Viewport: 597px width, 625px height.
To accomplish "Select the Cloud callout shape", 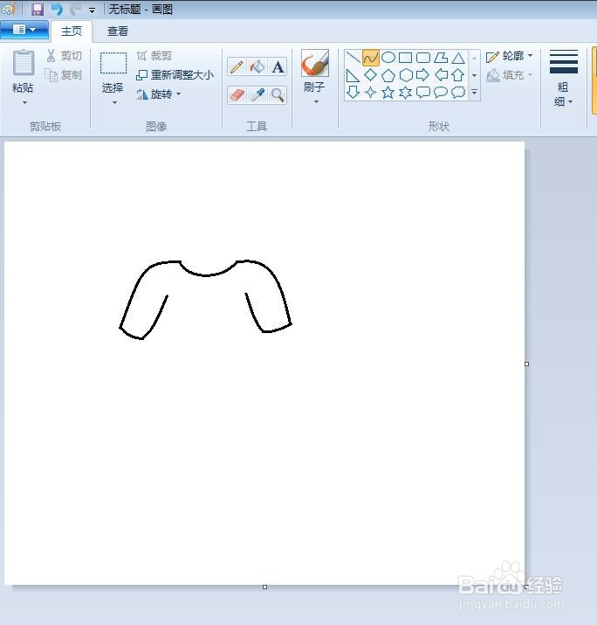I will (x=458, y=93).
